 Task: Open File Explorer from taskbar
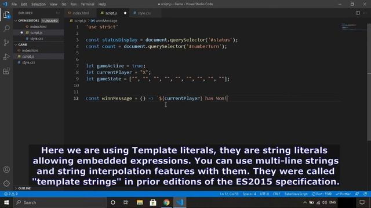[x=140, y=202]
